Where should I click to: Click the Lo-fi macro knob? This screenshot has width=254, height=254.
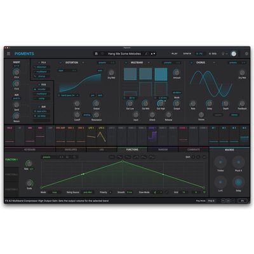(x=220, y=182)
